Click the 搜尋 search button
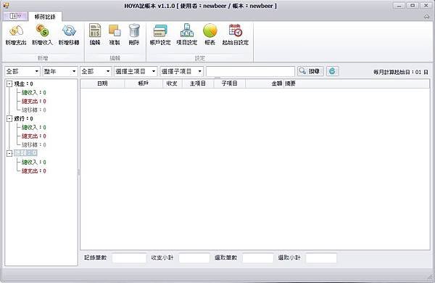The image size is (435, 283). (310, 71)
